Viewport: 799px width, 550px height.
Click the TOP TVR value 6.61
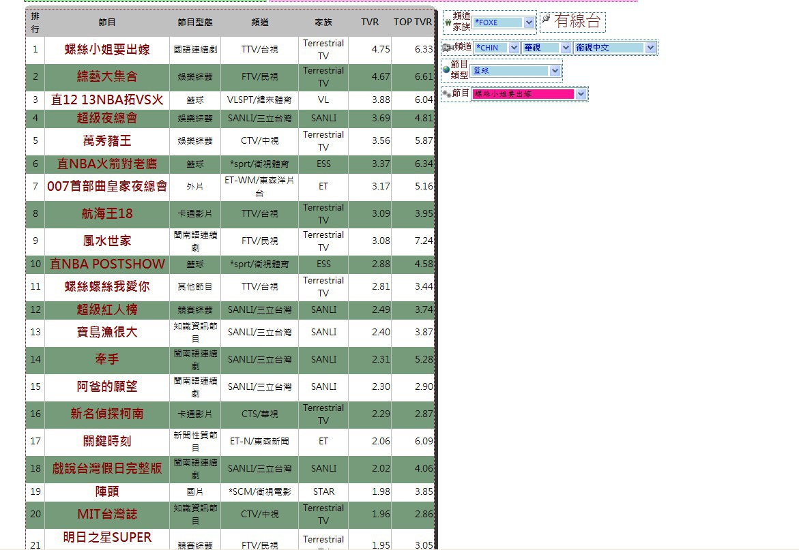tap(424, 76)
